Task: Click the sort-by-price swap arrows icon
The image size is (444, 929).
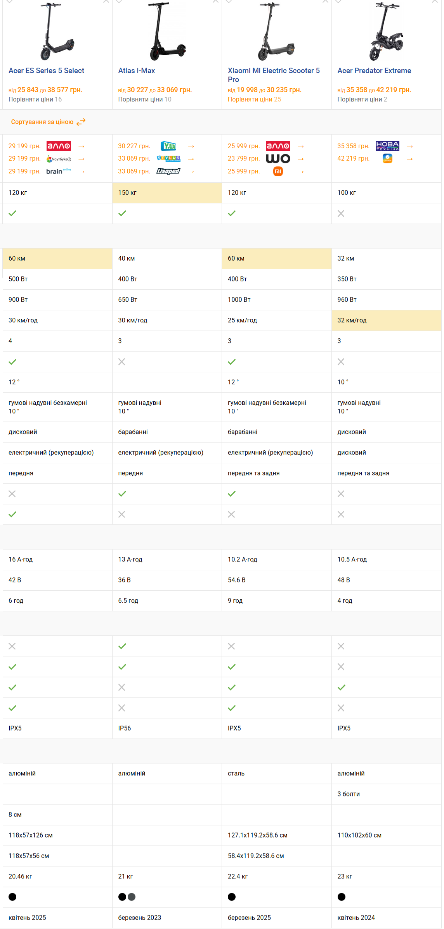Action: point(81,122)
